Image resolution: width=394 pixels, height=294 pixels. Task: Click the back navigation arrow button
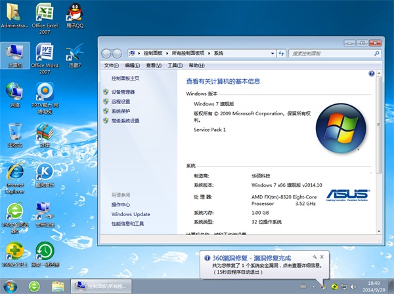(x=107, y=53)
